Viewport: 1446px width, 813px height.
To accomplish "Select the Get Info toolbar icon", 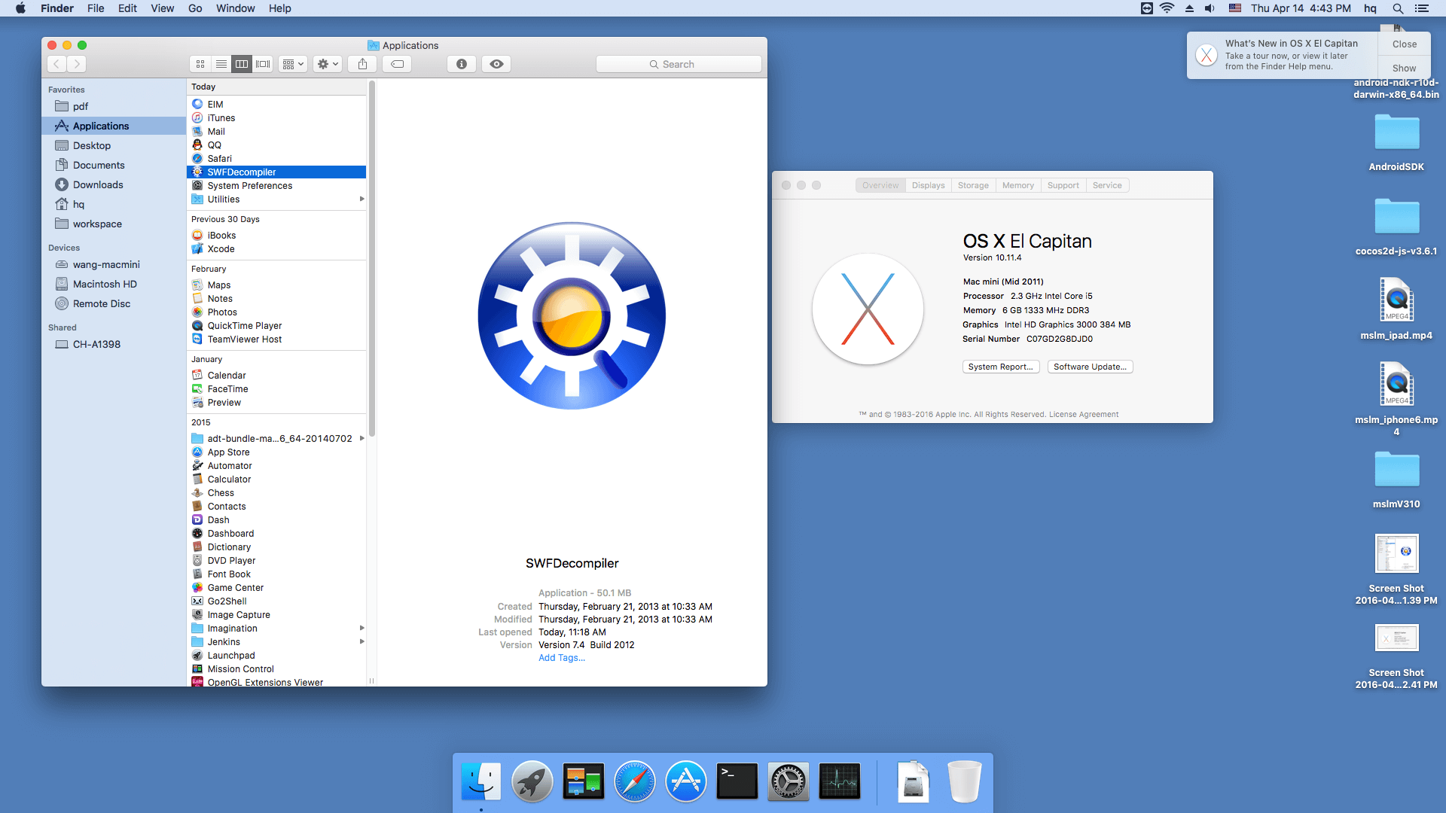I will (461, 63).
